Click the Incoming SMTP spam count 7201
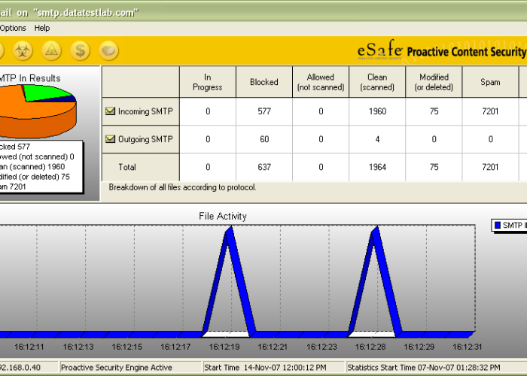 pyautogui.click(x=490, y=111)
